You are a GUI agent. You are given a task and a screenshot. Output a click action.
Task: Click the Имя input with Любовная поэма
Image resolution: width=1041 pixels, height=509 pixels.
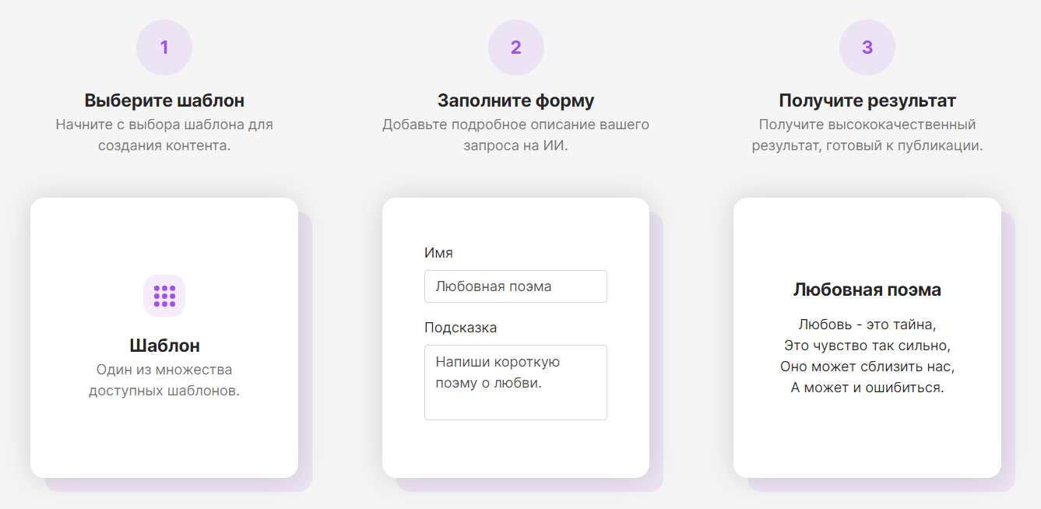click(515, 286)
